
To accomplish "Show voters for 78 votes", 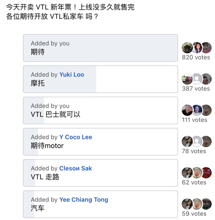I will [194, 151].
